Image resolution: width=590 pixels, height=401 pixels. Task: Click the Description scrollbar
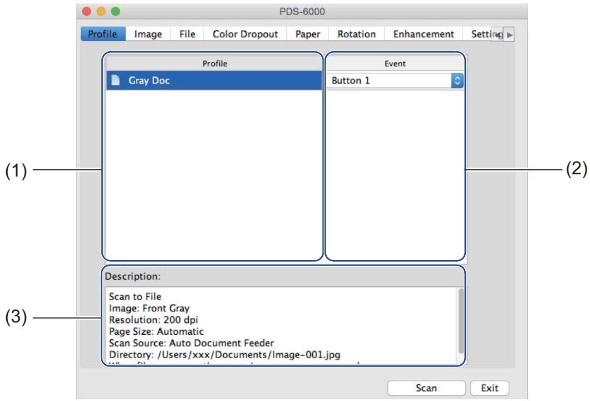pos(460,321)
